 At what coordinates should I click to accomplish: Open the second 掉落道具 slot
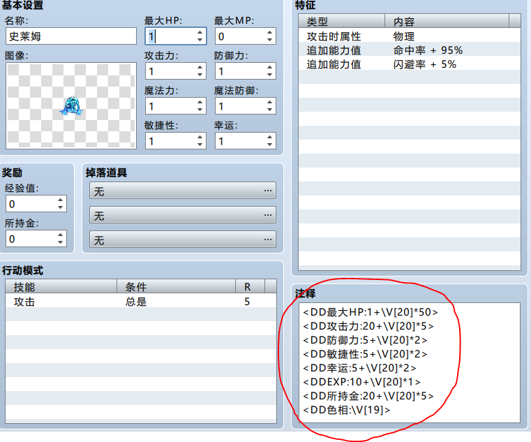(x=183, y=215)
